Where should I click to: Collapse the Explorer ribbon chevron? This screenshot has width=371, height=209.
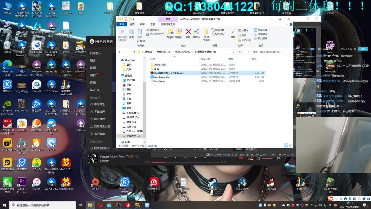[x=286, y=24]
